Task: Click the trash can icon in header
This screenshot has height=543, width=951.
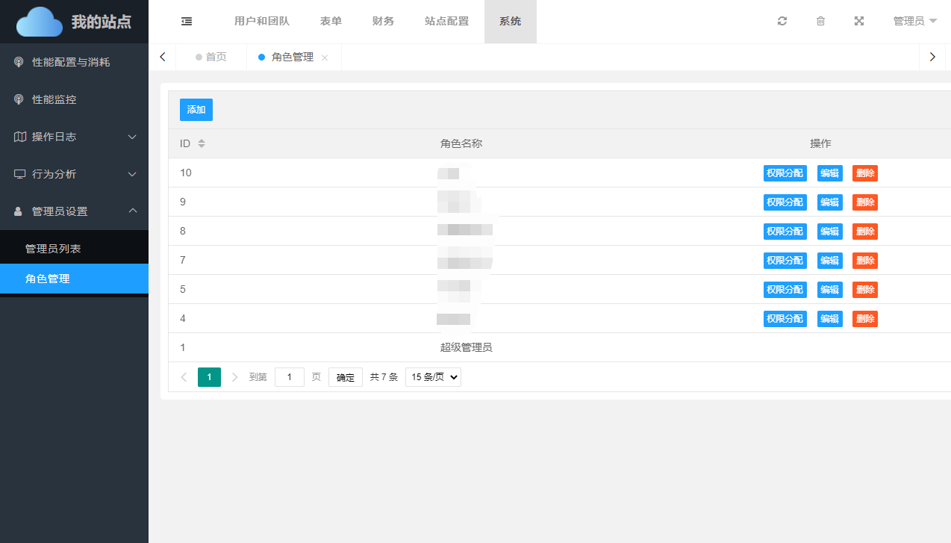Action: click(x=820, y=22)
